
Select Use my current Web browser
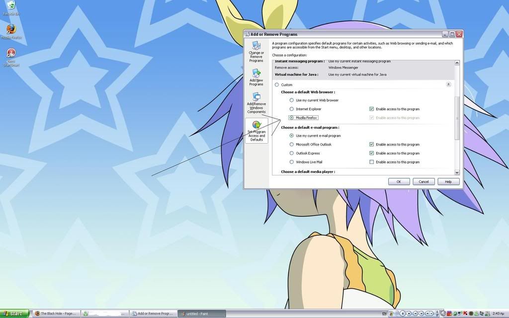[x=292, y=100]
